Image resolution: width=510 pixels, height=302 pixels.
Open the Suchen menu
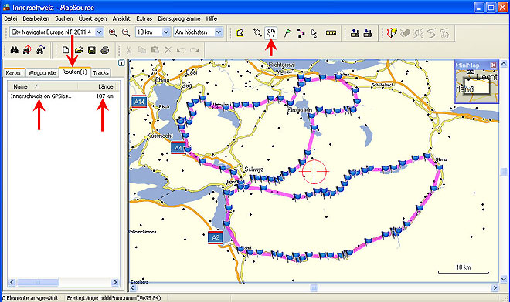pos(63,18)
